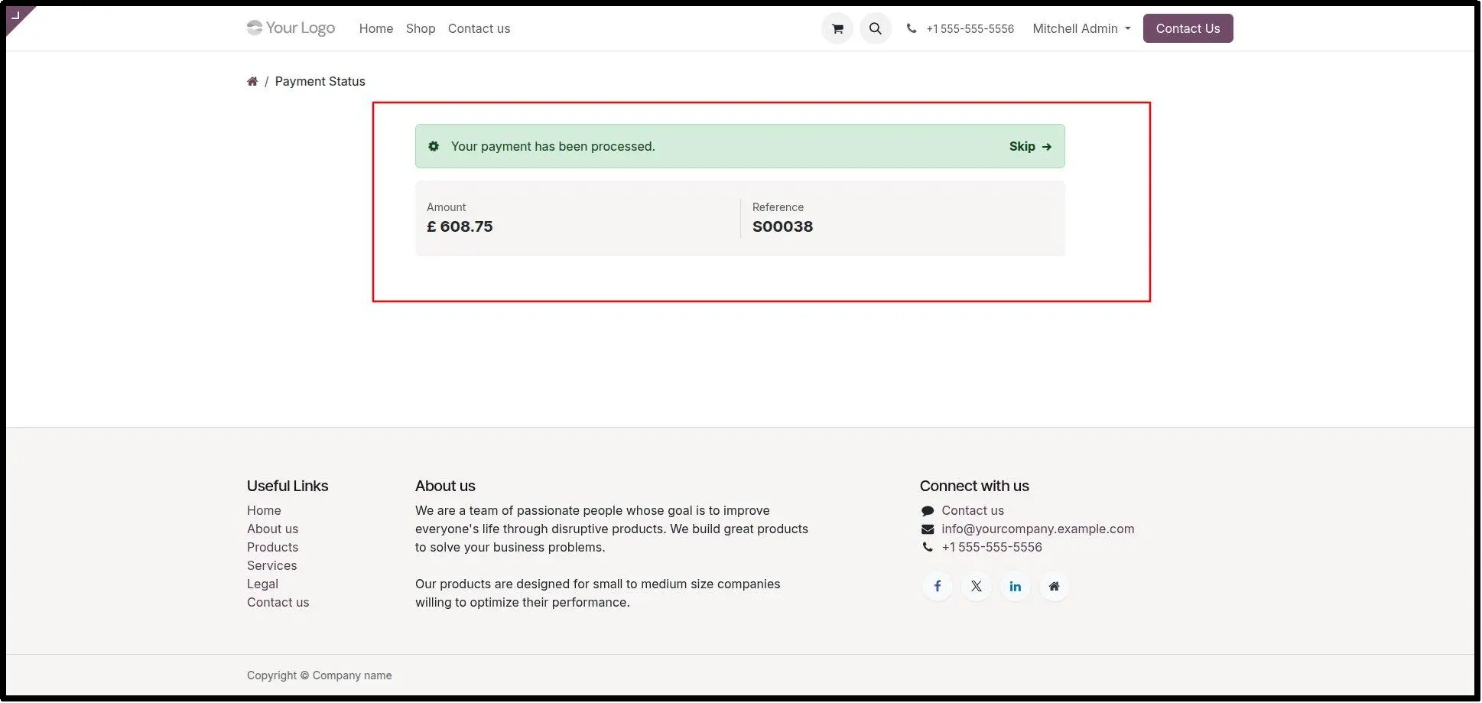The height and width of the screenshot is (703, 1482).
Task: Click 'Your payment has been processed.' message
Action: coord(553,146)
